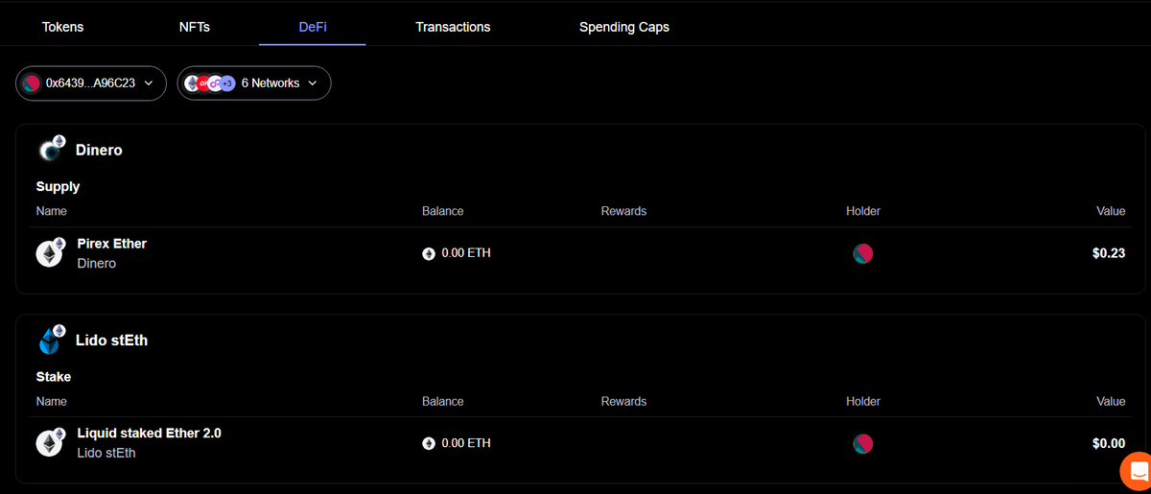
Task: Click the holder avatar in Pirex Ether row
Action: click(x=862, y=254)
